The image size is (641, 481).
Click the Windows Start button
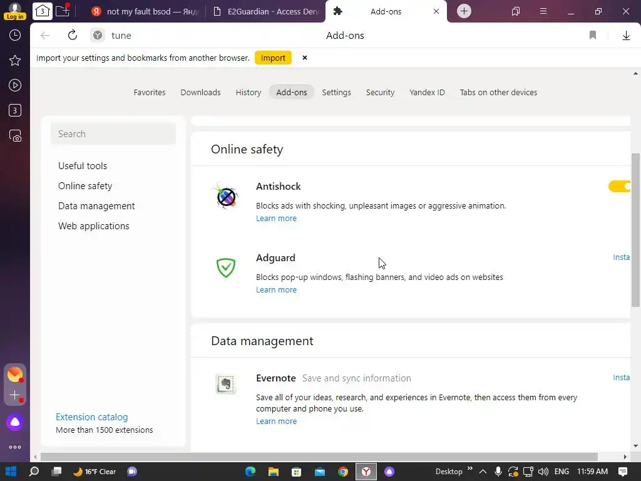(11, 472)
